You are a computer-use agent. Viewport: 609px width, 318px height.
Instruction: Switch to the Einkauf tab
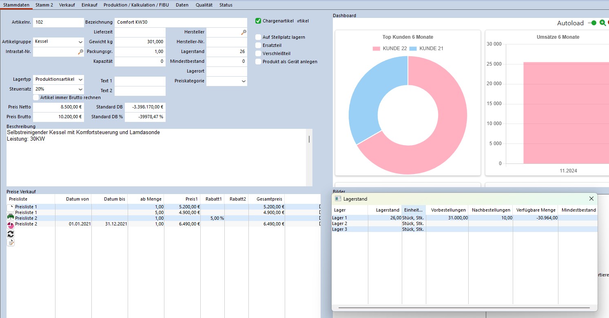coord(89,5)
